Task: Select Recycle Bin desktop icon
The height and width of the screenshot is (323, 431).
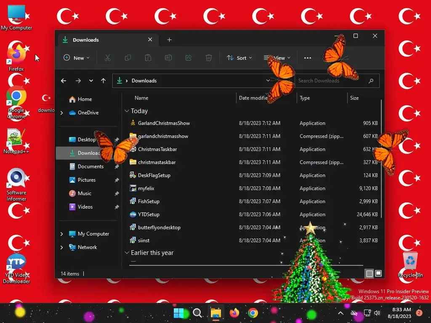Action: [x=410, y=265]
